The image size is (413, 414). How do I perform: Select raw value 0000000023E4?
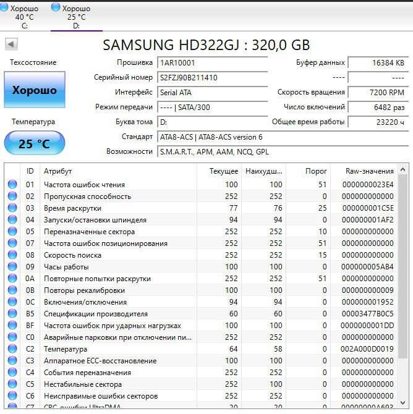click(368, 185)
